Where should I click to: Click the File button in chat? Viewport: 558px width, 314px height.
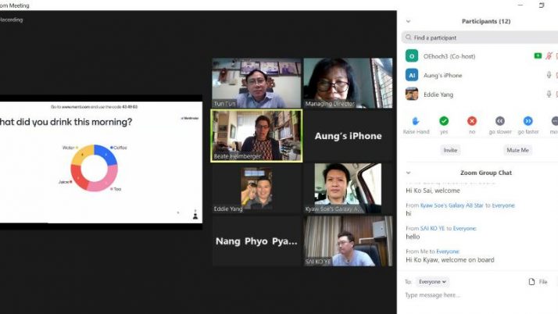538,282
